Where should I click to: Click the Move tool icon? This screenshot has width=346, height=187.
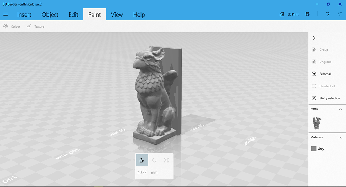tap(142, 160)
